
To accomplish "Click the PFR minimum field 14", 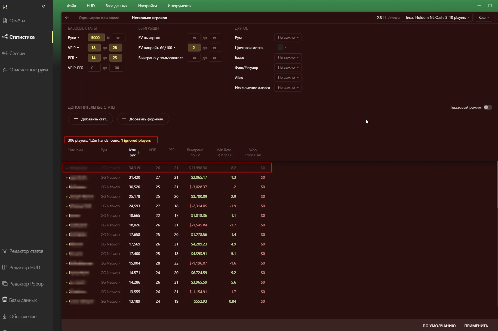I will click(x=94, y=58).
